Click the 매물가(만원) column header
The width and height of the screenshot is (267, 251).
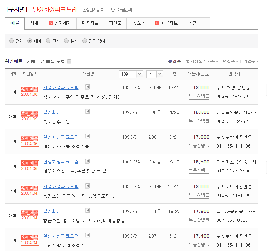pos(199,74)
